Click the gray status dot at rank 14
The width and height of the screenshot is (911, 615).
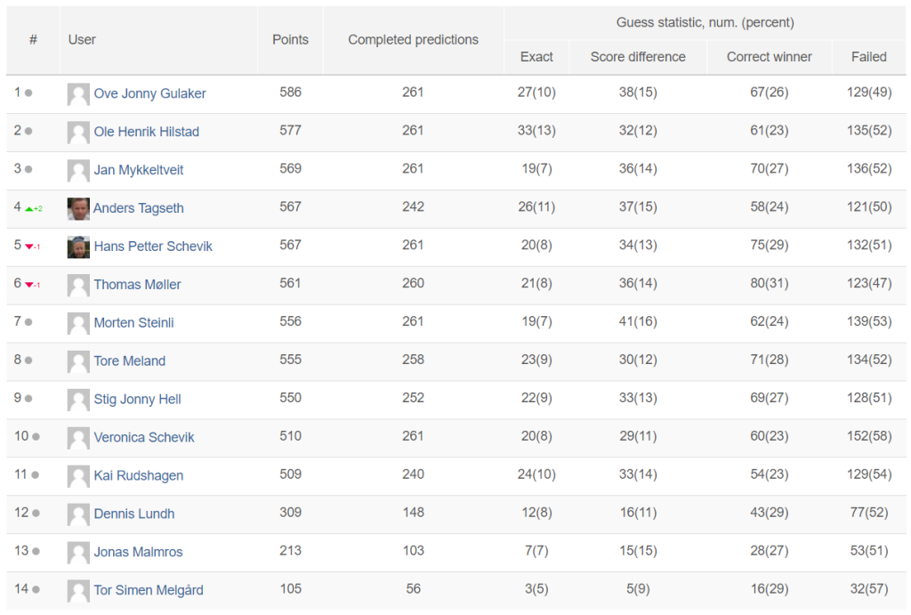tap(36, 589)
